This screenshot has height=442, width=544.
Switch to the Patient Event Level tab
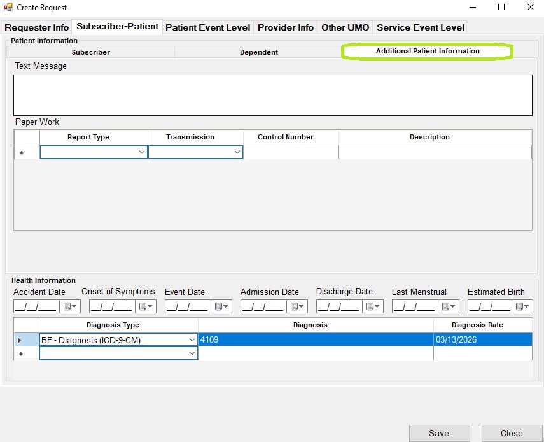pyautogui.click(x=208, y=27)
